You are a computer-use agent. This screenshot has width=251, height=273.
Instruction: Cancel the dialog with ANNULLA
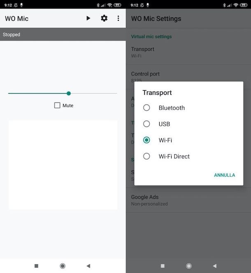tap(224, 175)
